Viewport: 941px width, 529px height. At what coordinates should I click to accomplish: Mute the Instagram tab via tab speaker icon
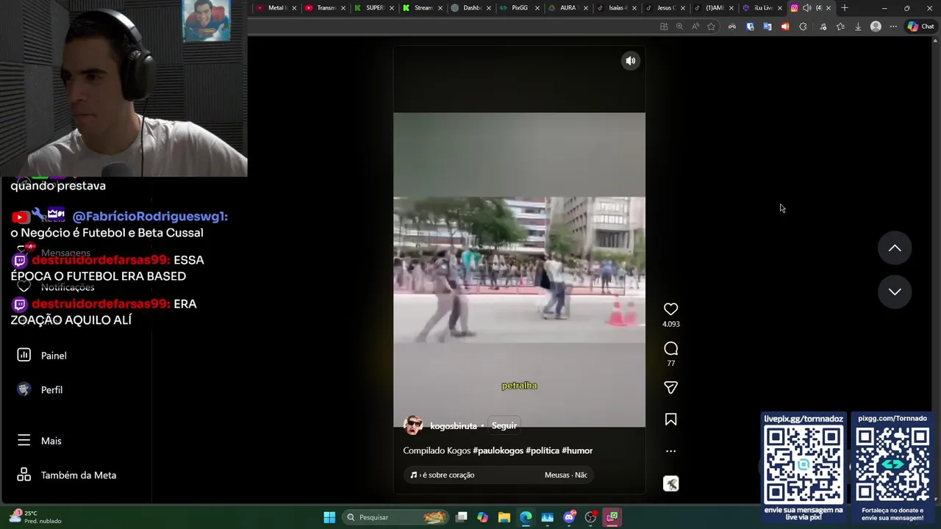pyautogui.click(x=807, y=8)
